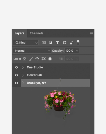The width and height of the screenshot is (106, 134).
Task: Prevent auto-nesting artboard lock icon
Action: pos(44,59)
